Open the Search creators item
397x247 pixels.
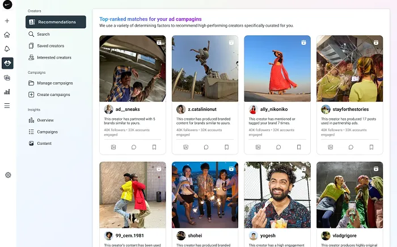[44, 34]
